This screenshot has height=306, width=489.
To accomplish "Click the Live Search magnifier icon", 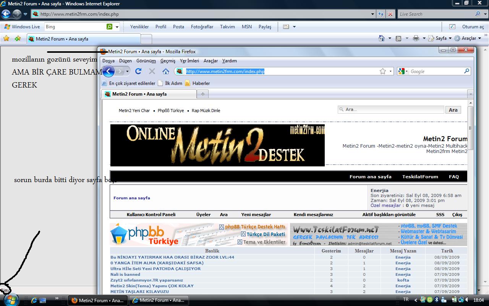I will 478,14.
